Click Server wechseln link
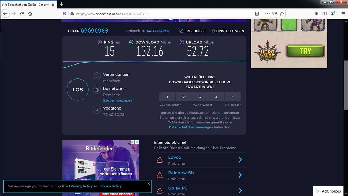This screenshot has width=348, height=196. pyautogui.click(x=118, y=100)
